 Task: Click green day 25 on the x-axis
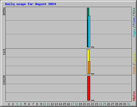point(104,104)
